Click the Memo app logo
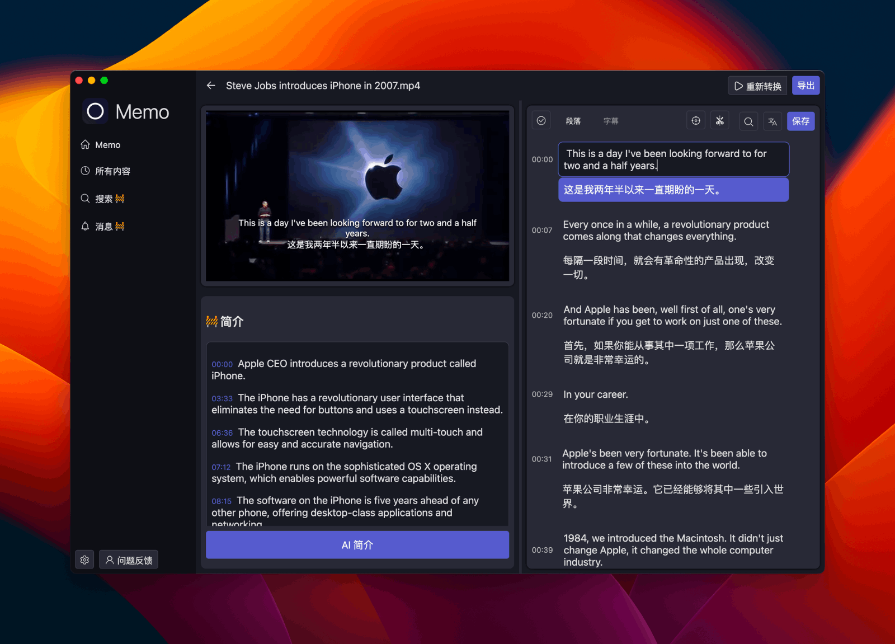 click(95, 111)
